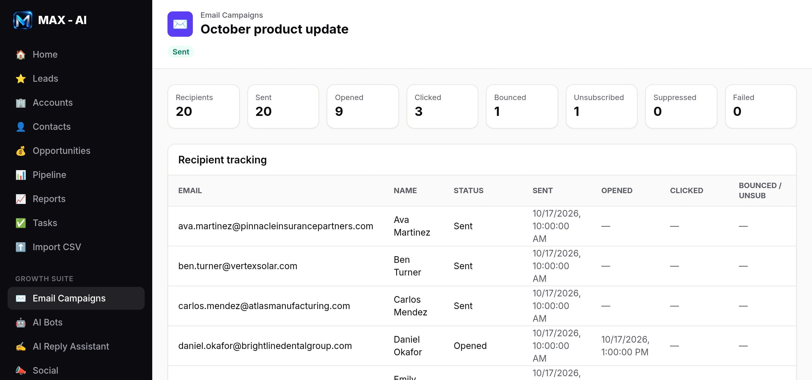The height and width of the screenshot is (380, 812).
Task: Click the OPENED column header
Action: click(x=617, y=191)
